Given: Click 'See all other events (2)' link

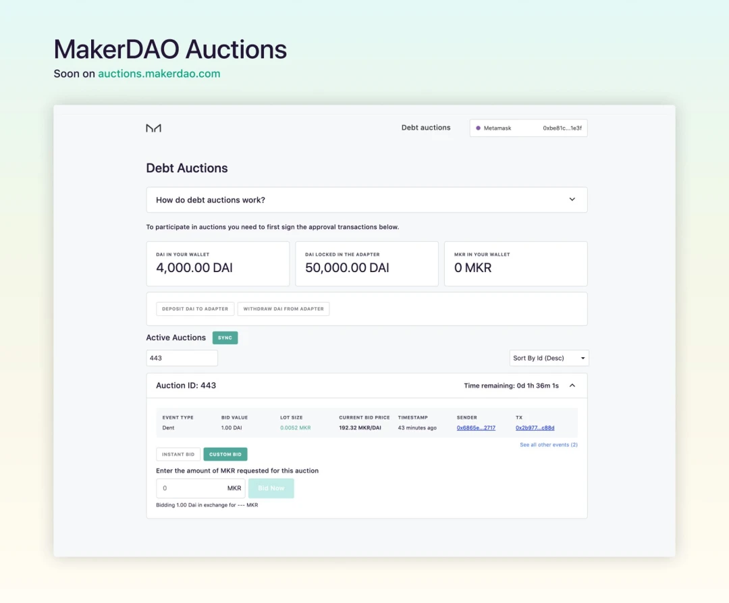Looking at the screenshot, I should click(548, 445).
